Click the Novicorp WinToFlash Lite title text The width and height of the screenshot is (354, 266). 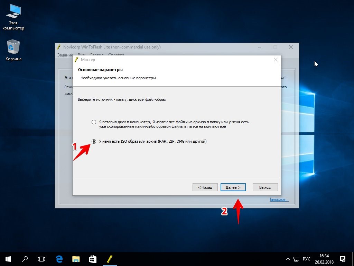pos(112,47)
